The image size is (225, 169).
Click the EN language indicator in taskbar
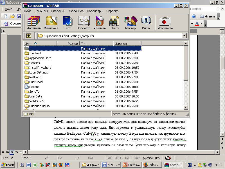click(x=190, y=165)
